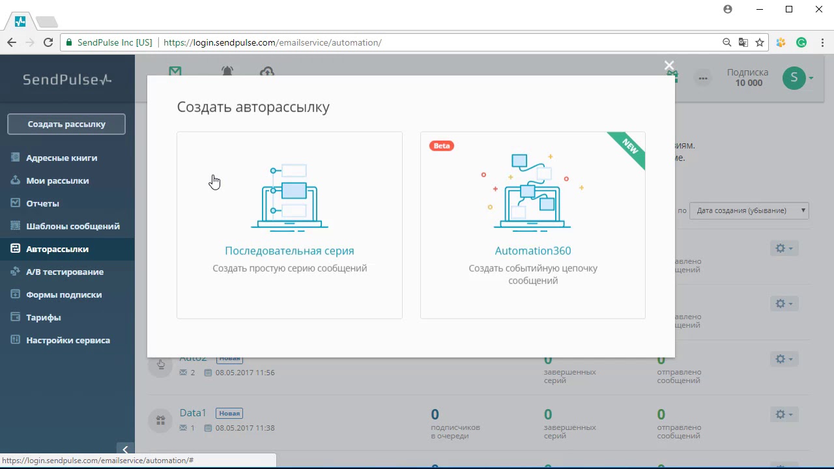The width and height of the screenshot is (834, 469).
Task: Click the A/B тестирование sidebar icon
Action: (x=15, y=272)
